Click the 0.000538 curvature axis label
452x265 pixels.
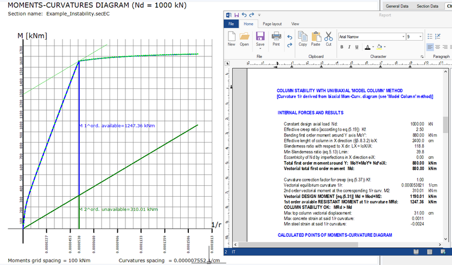click(x=79, y=244)
